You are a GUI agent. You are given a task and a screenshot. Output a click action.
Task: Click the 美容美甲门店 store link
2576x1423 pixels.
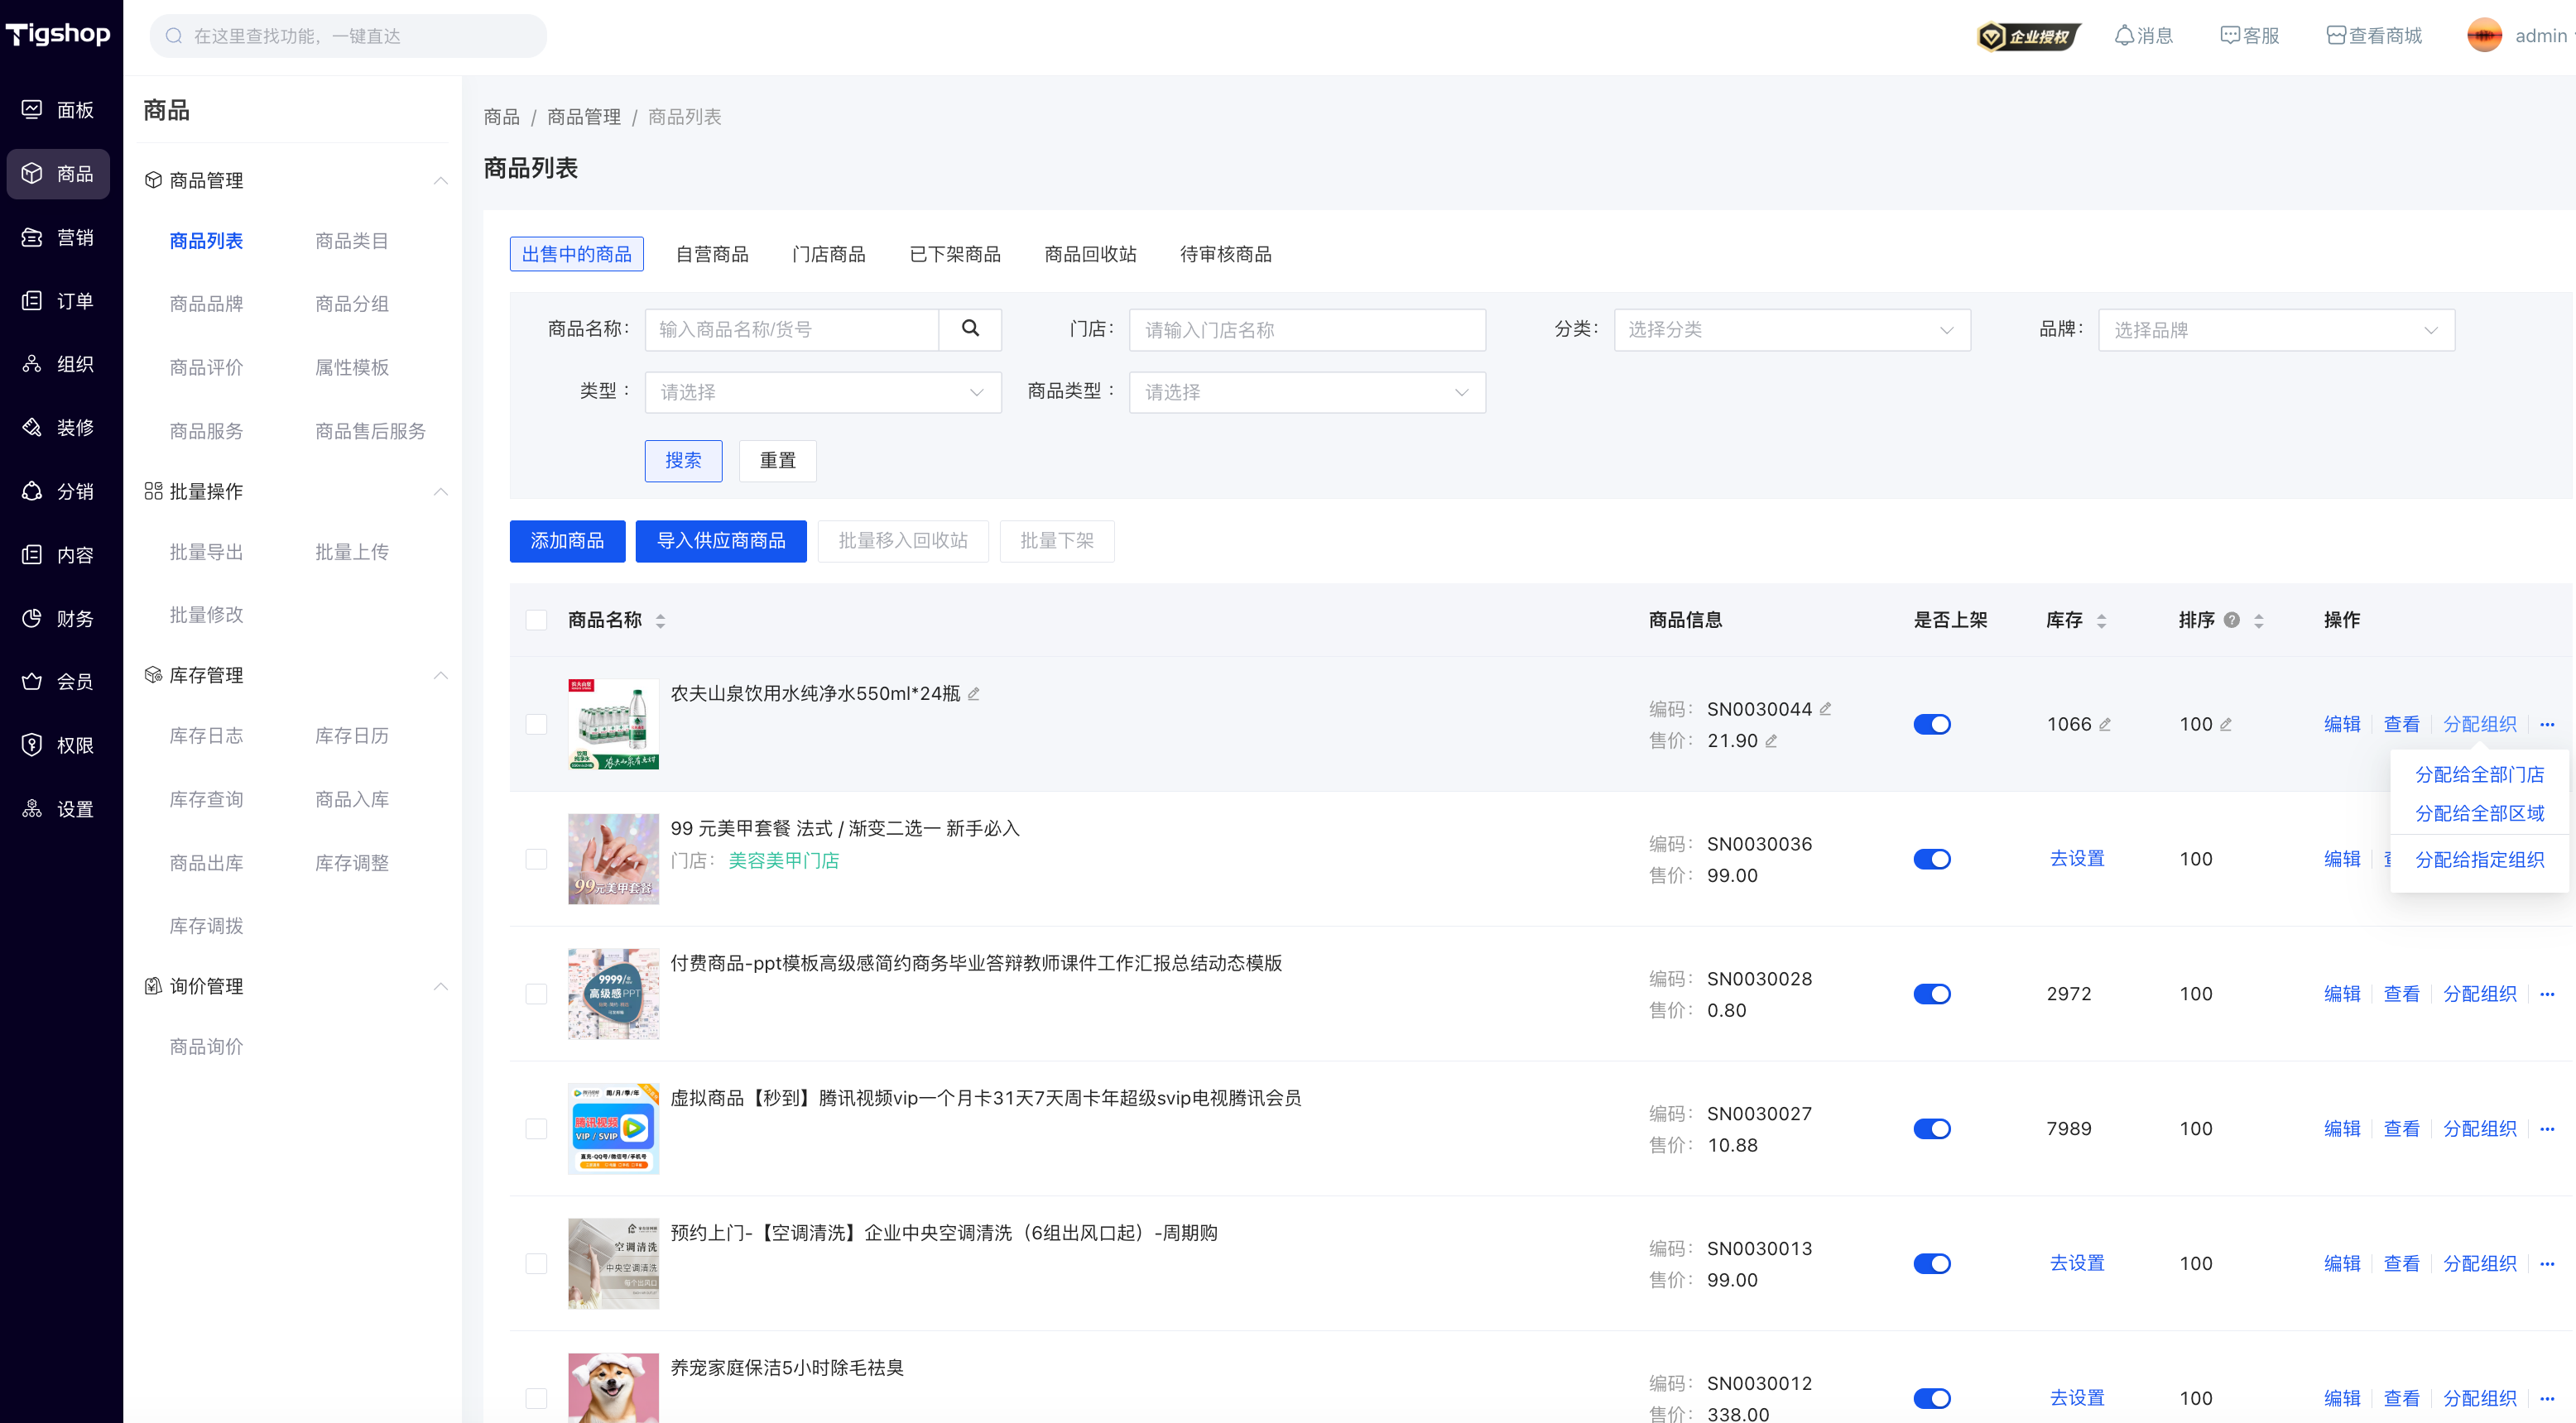pyautogui.click(x=783, y=860)
